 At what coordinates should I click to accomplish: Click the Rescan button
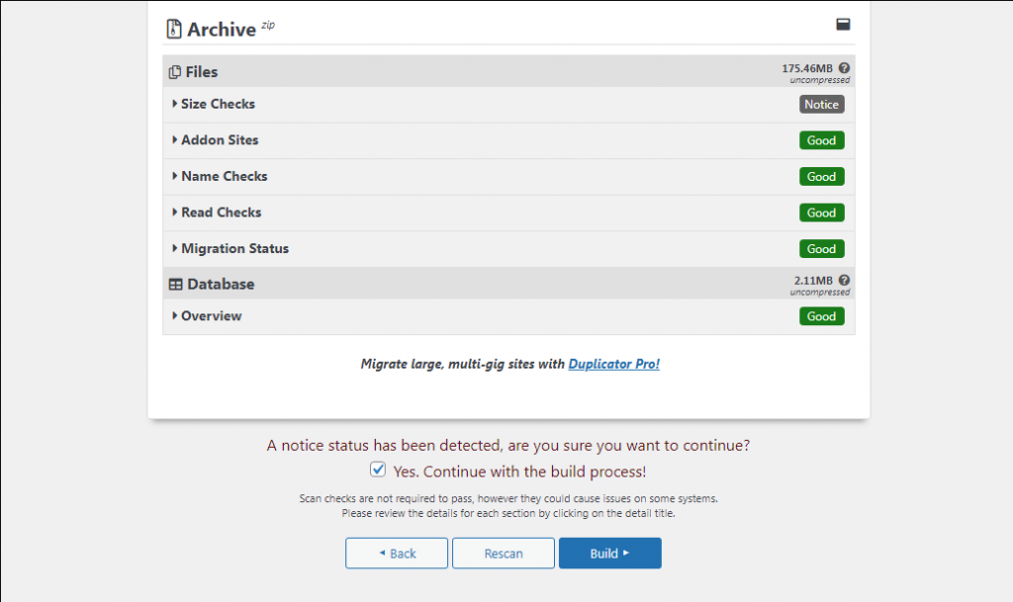tap(504, 553)
